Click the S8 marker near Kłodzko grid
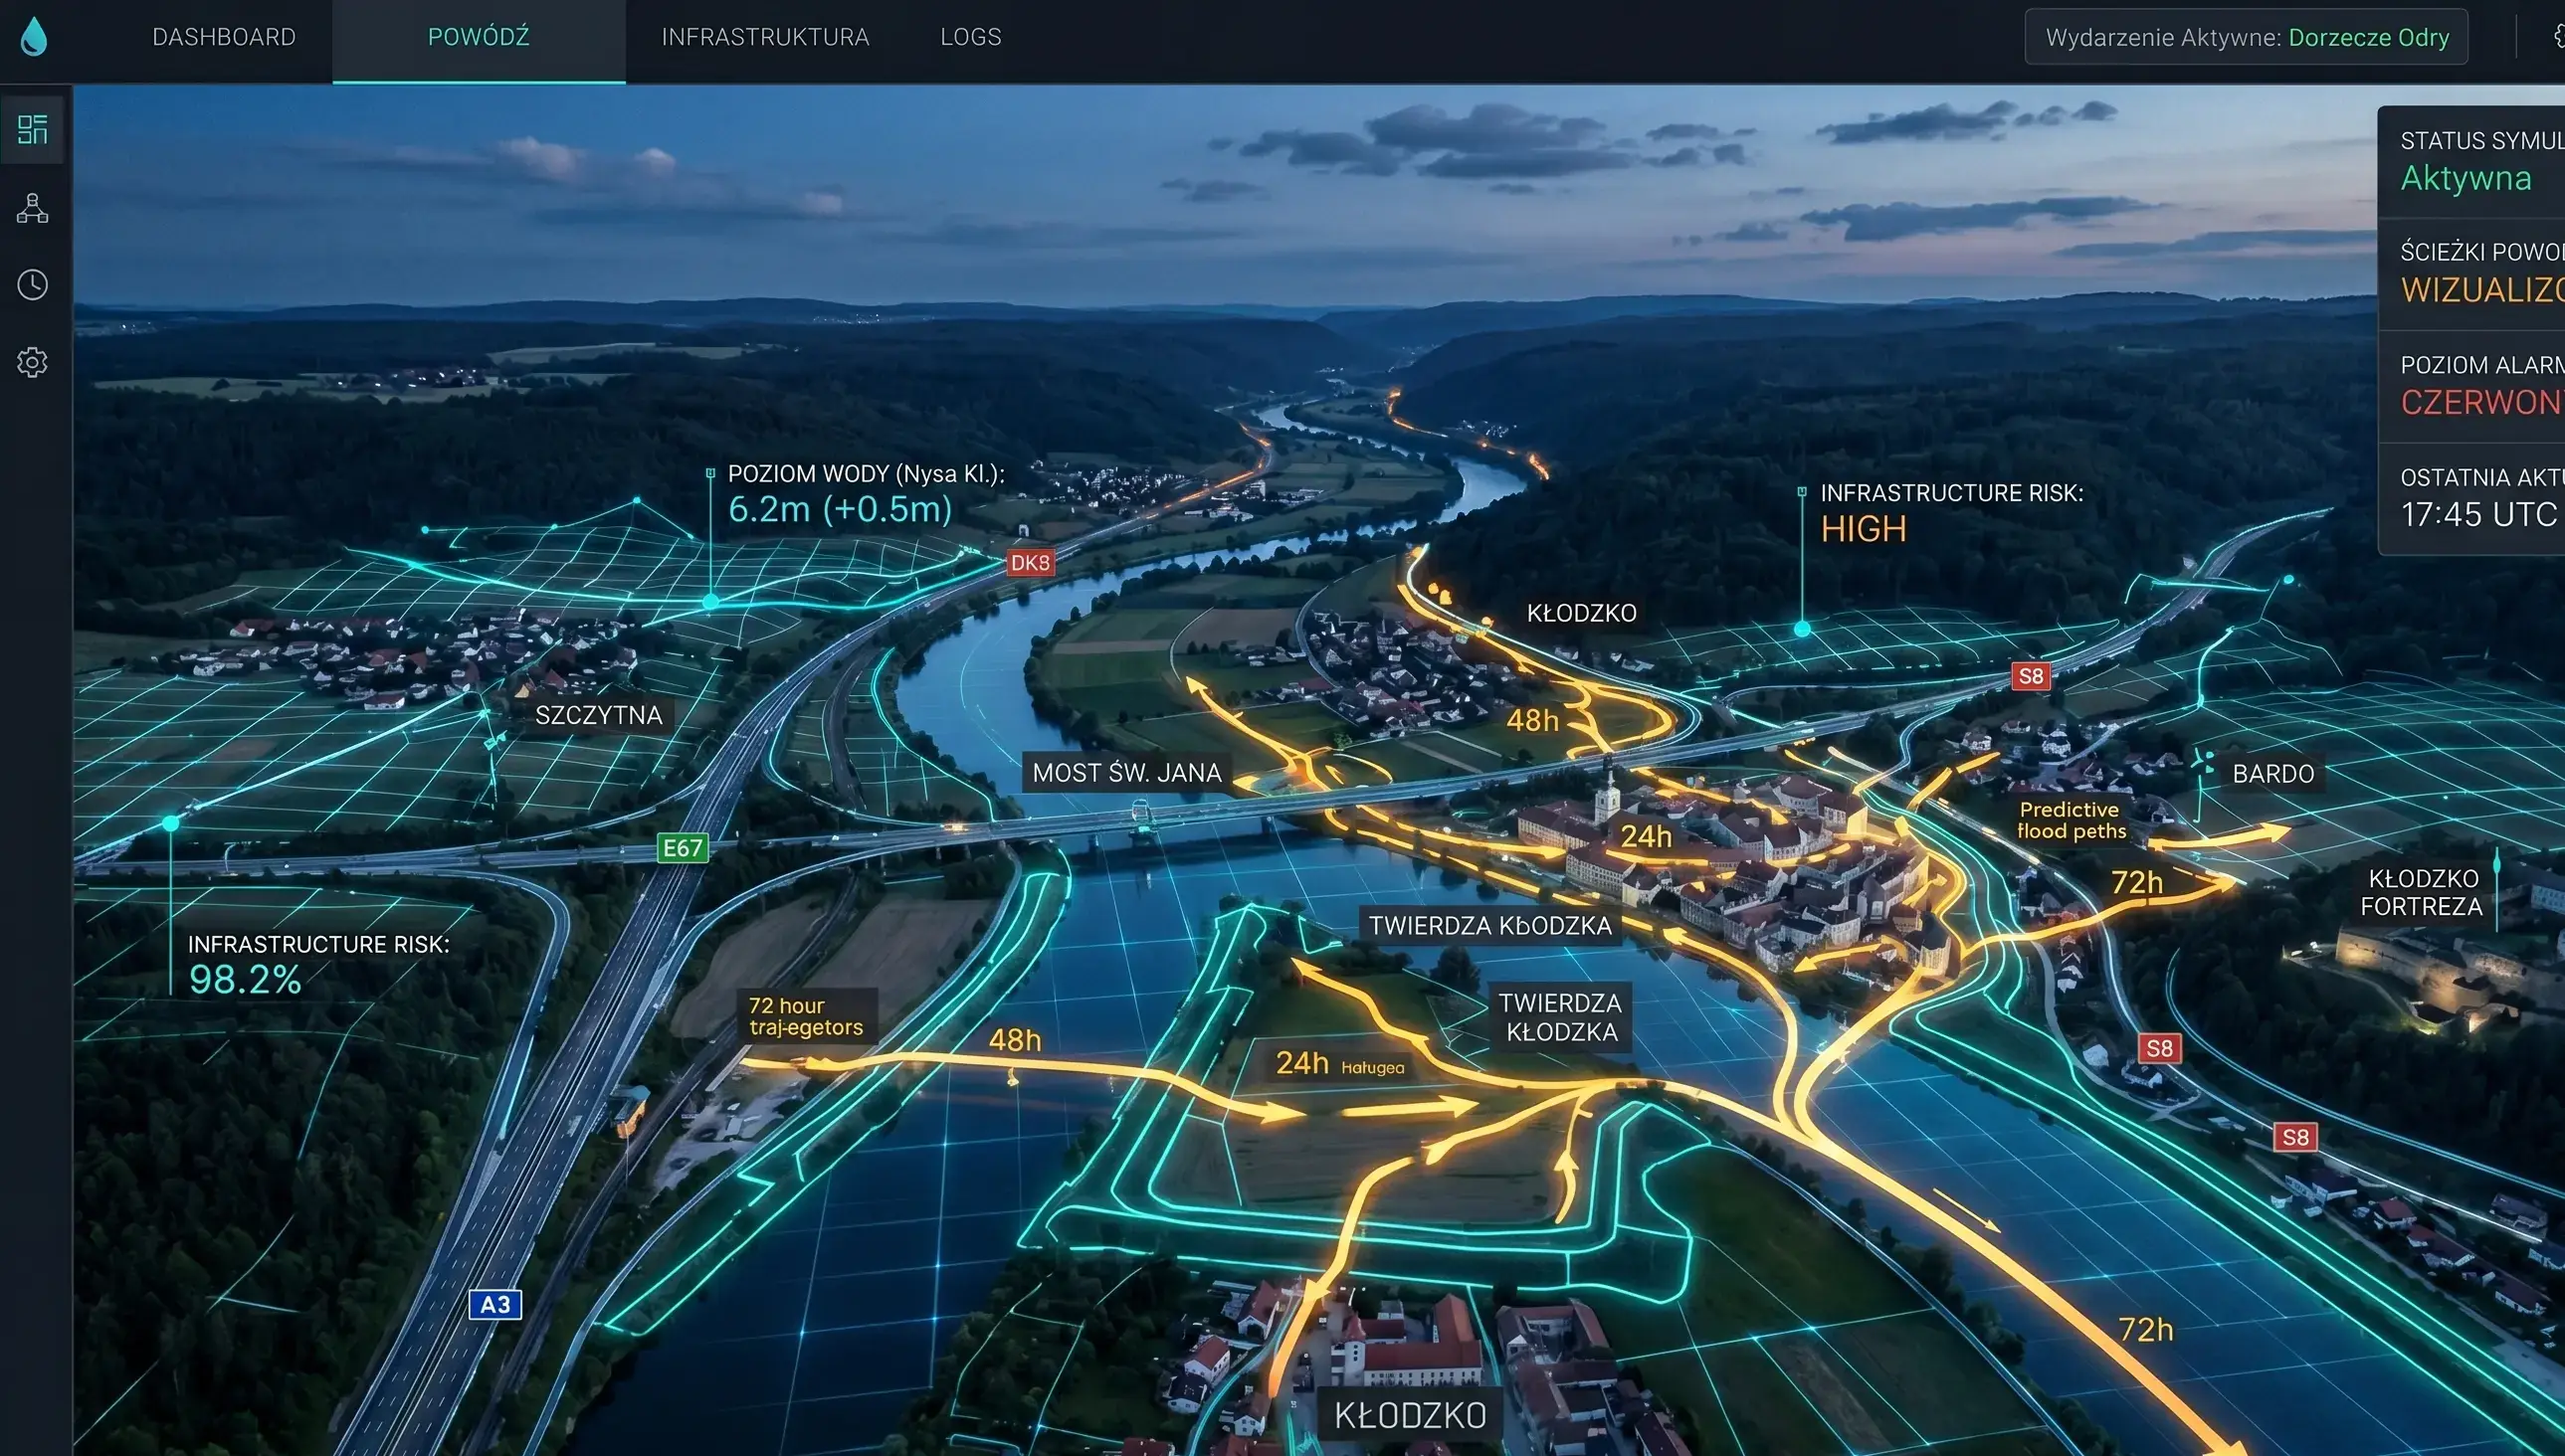Image resolution: width=2565 pixels, height=1456 pixels. (x=2031, y=676)
